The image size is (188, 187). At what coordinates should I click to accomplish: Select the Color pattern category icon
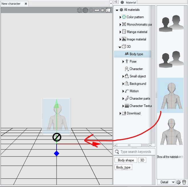coord(124,17)
